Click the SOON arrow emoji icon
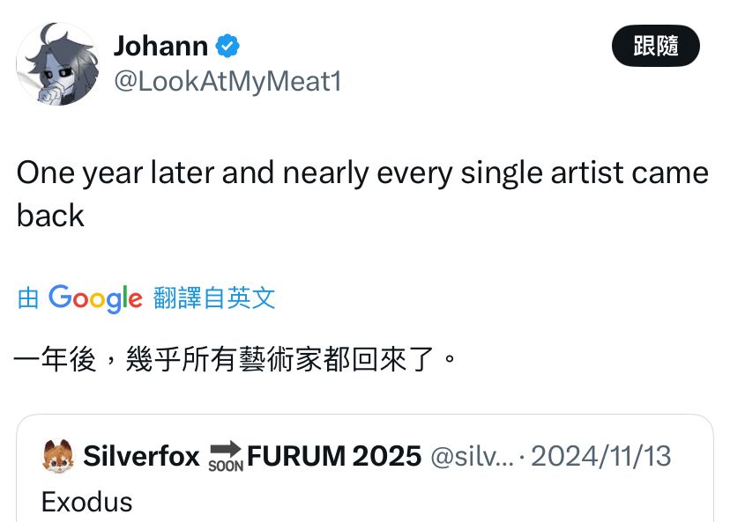The width and height of the screenshot is (730, 522). 225,457
